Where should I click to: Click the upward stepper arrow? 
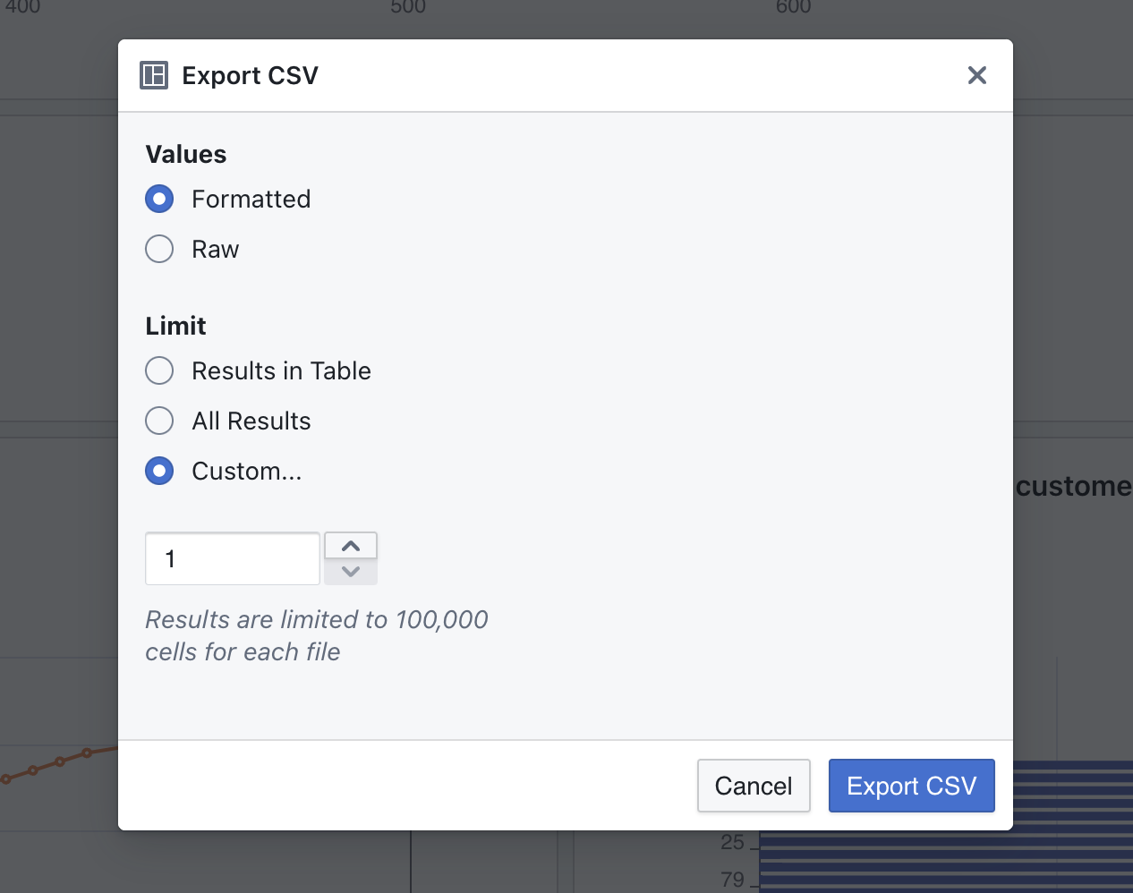coord(350,544)
